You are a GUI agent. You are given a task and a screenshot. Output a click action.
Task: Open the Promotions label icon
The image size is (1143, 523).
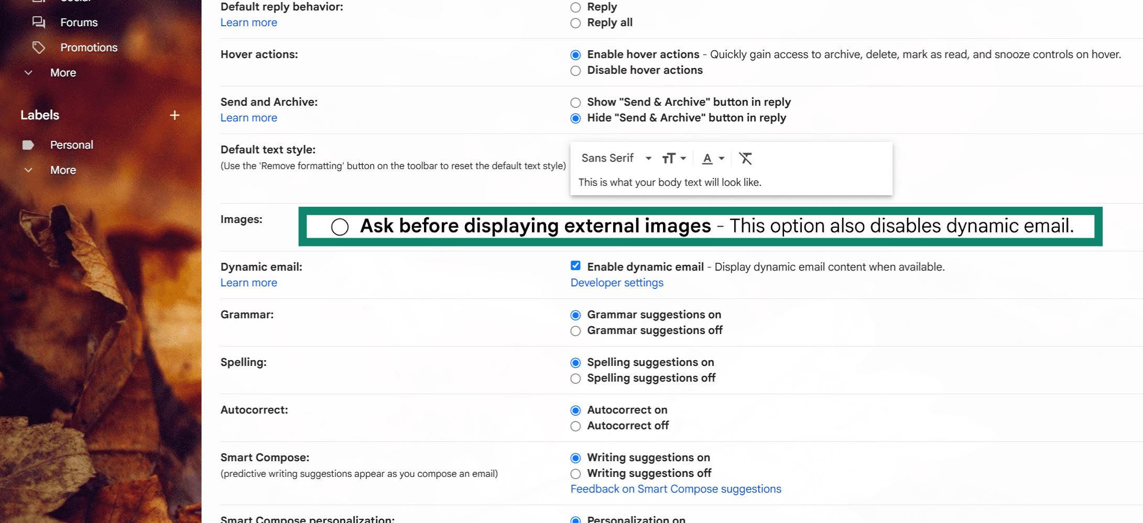pyautogui.click(x=38, y=47)
